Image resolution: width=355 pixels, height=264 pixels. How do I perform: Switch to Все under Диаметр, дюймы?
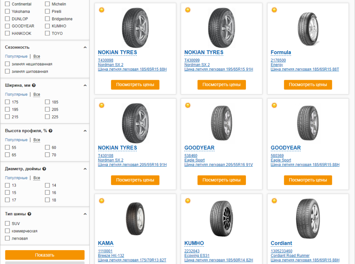pyautogui.click(x=37, y=178)
